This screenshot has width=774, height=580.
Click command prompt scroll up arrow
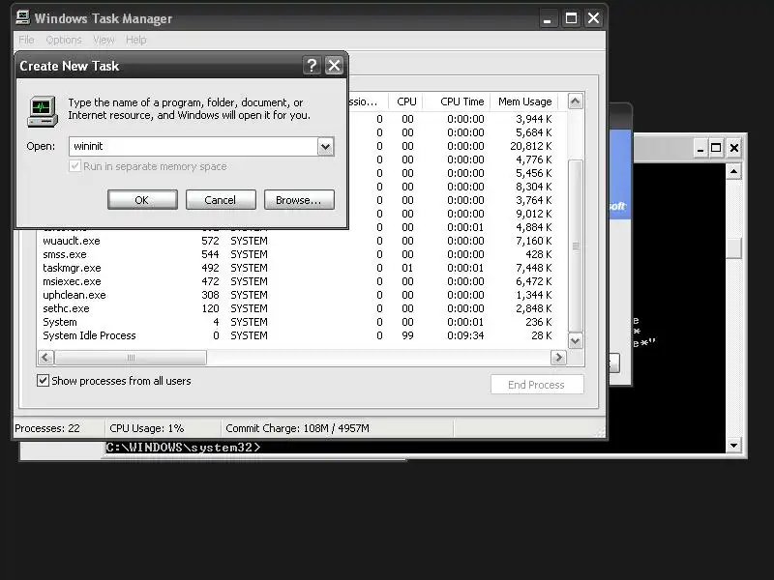[733, 172]
